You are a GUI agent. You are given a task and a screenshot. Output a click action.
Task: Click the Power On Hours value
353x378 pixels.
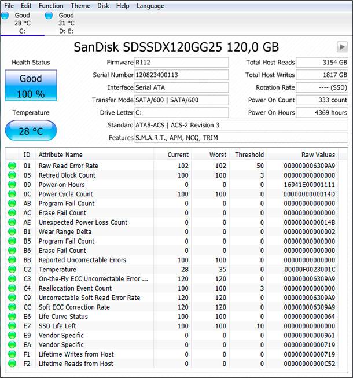[322, 112]
